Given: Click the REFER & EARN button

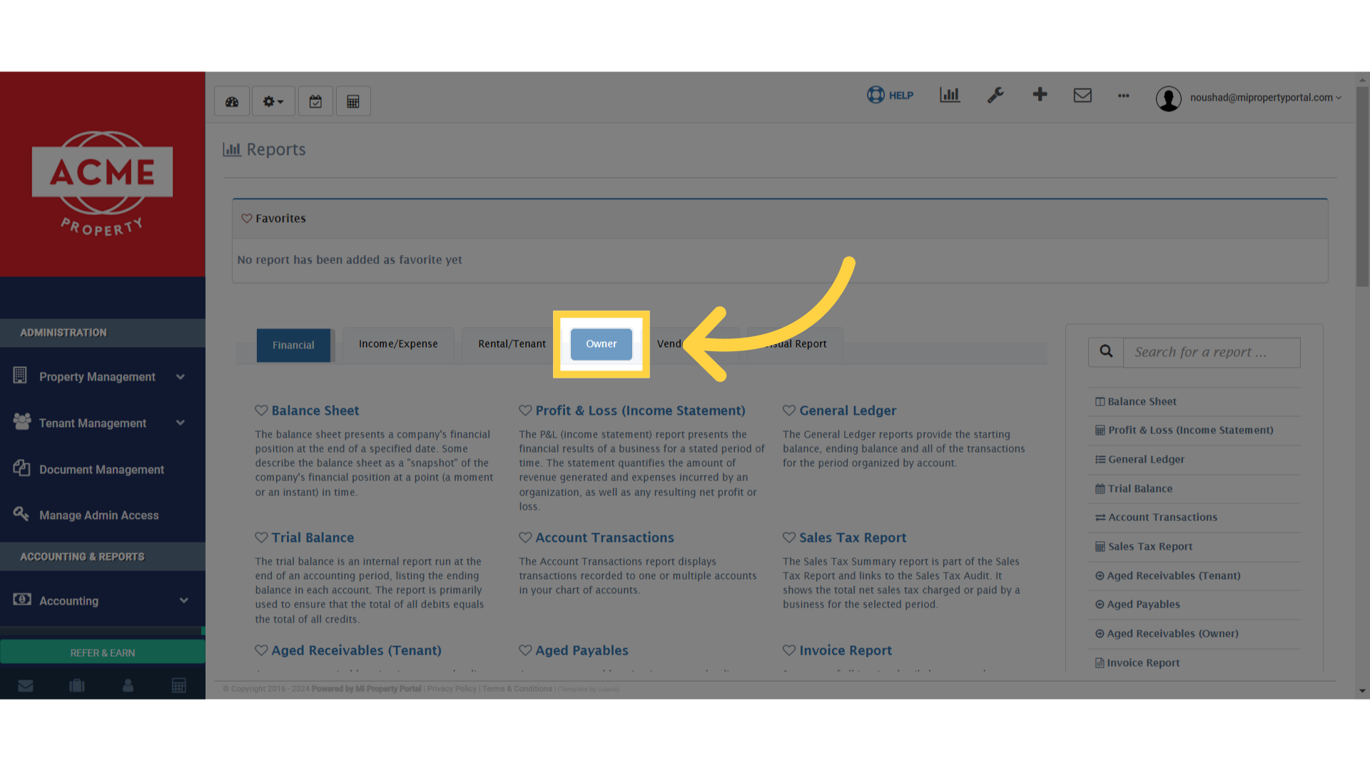Looking at the screenshot, I should (102, 652).
